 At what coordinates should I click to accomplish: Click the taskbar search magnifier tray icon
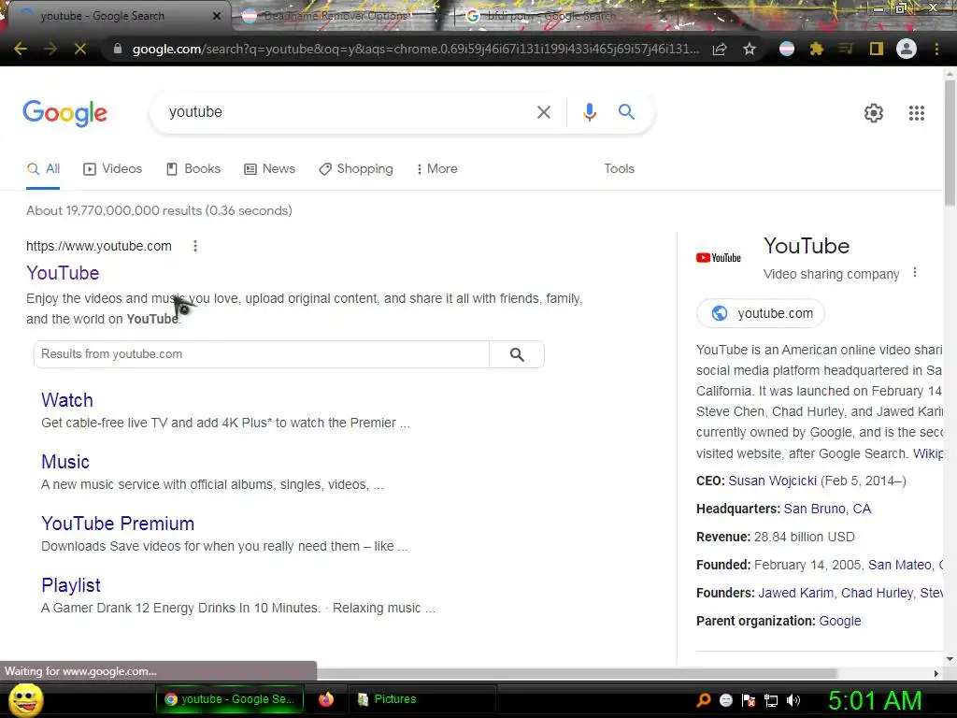point(704,701)
